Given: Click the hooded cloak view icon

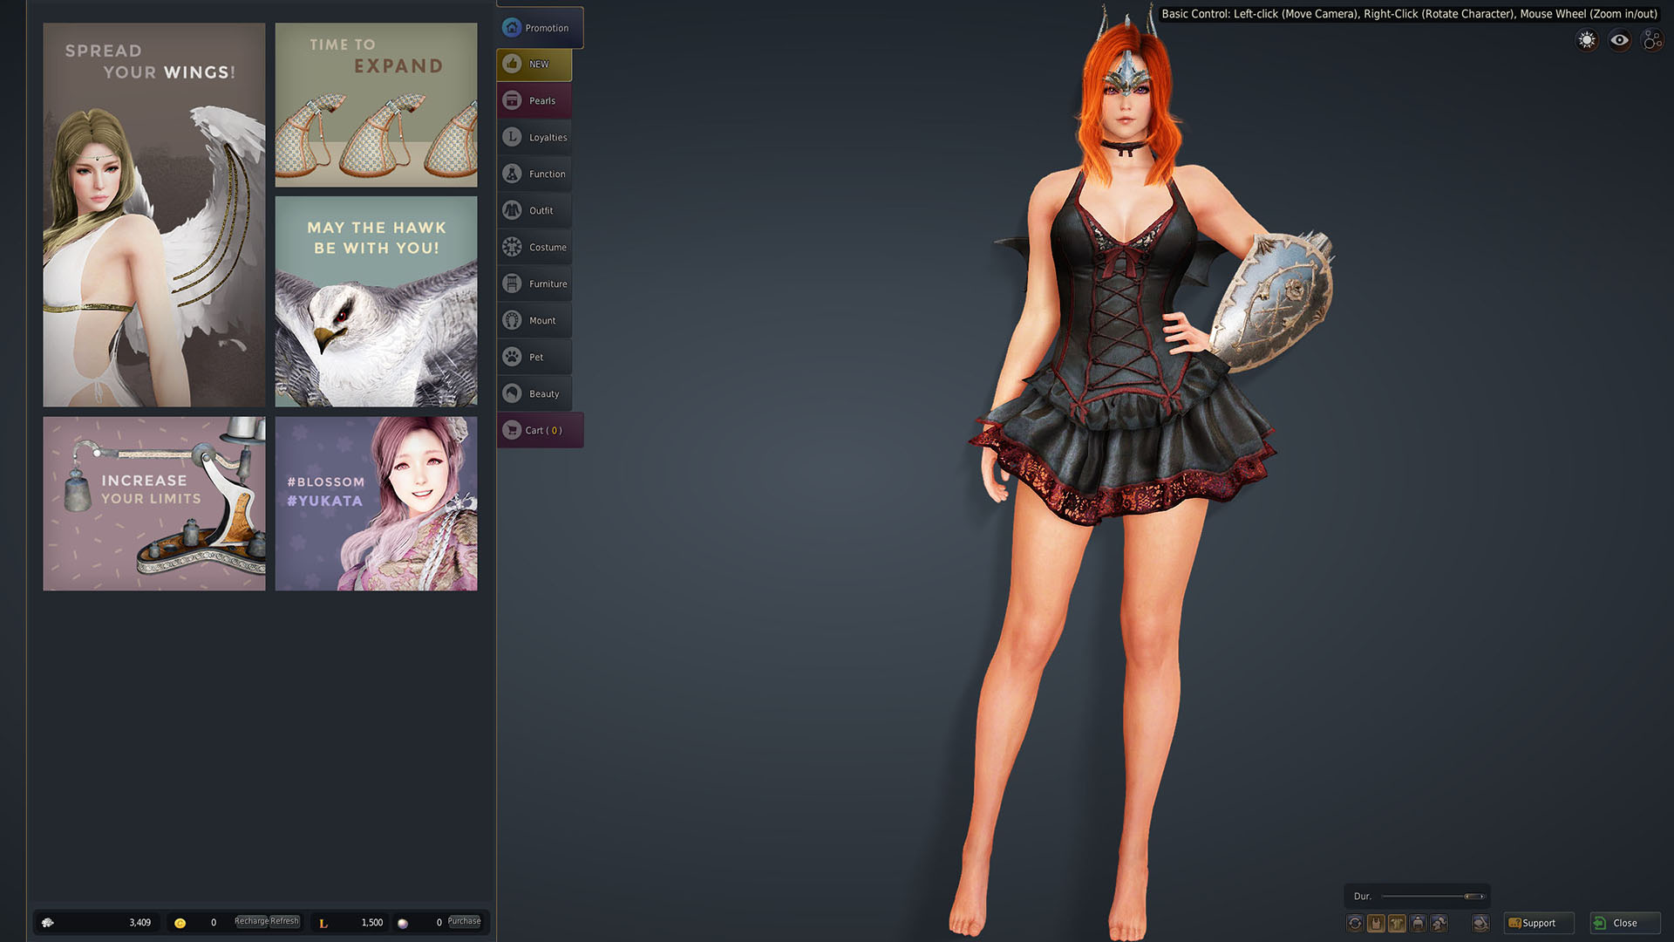Looking at the screenshot, I should pyautogui.click(x=1418, y=923).
